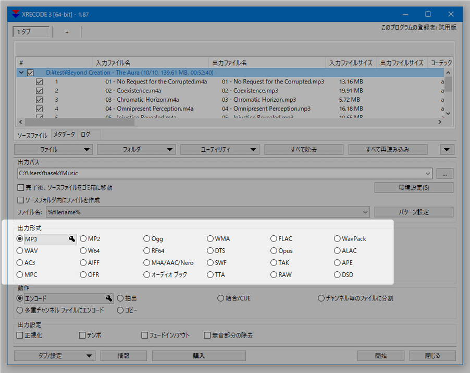Image resolution: width=470 pixels, height=373 pixels.
Task: Switch to the メタデータ tab
Action: 64,135
